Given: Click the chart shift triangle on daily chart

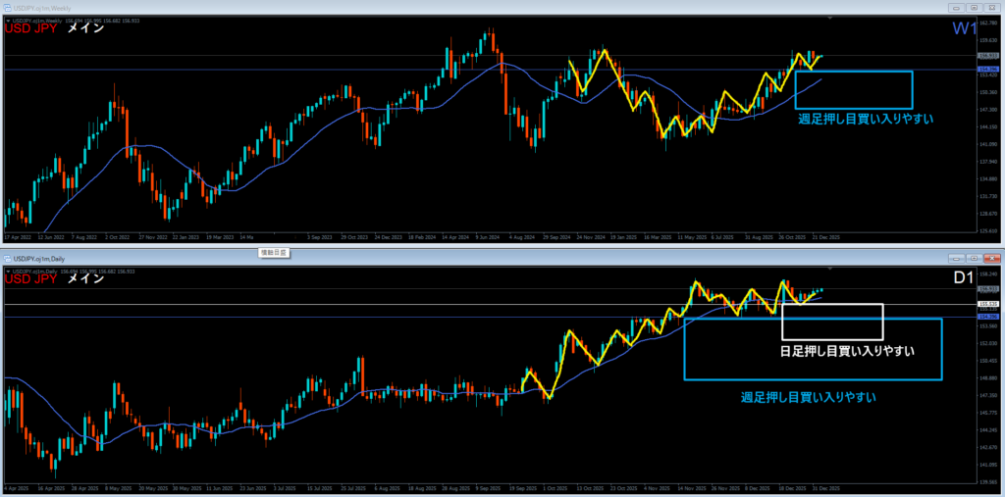Looking at the screenshot, I should pyautogui.click(x=831, y=269).
